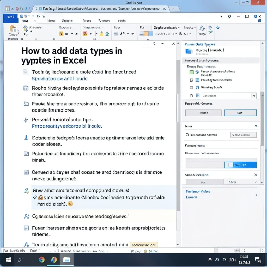Viewport: 267px width, 267px height.
Task: Click the refresh icon in document mini toolbar
Action: coord(154,44)
